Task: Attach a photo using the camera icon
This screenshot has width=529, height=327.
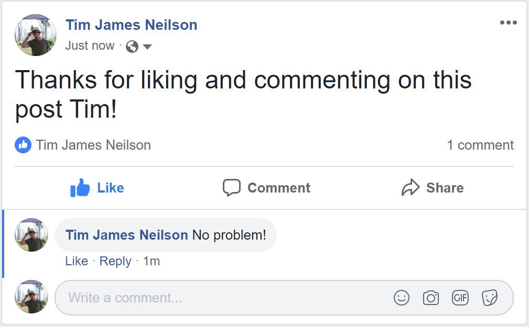Action: (x=430, y=298)
